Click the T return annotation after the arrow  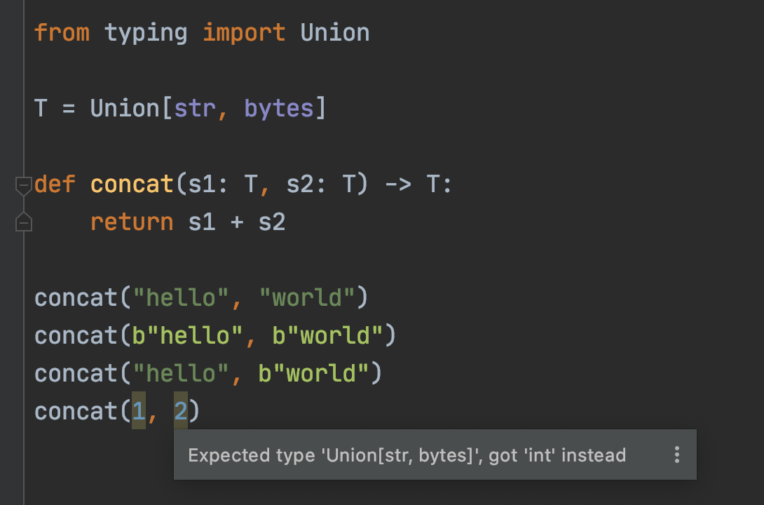coord(433,184)
